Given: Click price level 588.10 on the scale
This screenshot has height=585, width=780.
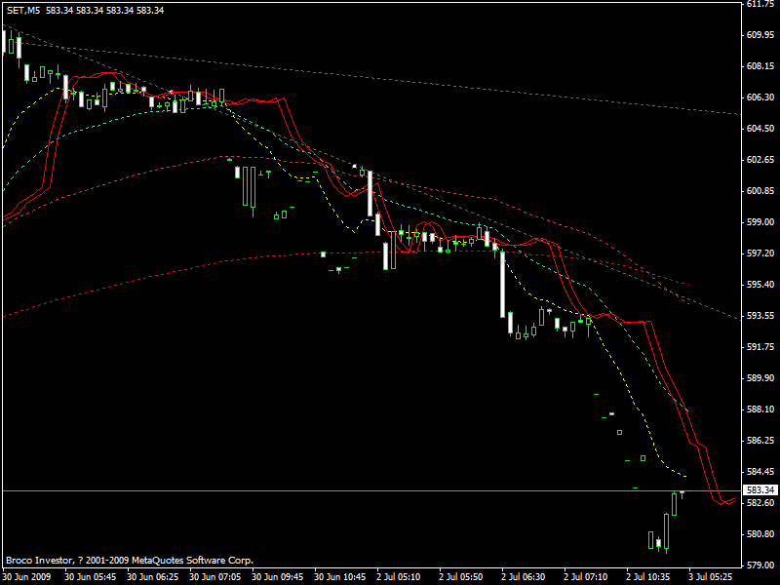Looking at the screenshot, I should click(x=760, y=409).
